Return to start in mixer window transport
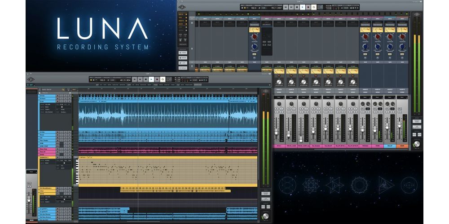The width and height of the screenshot is (449, 224). (x=286, y=7)
